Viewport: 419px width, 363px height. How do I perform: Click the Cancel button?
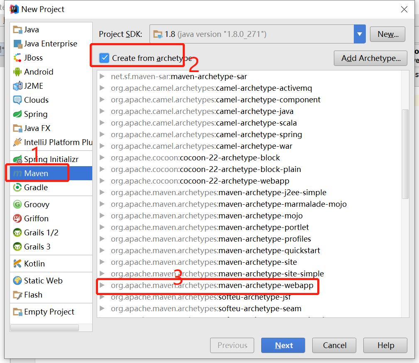tap(334, 346)
